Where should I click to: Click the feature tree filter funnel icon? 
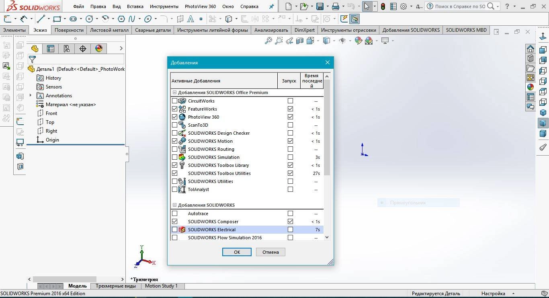click(x=32, y=60)
